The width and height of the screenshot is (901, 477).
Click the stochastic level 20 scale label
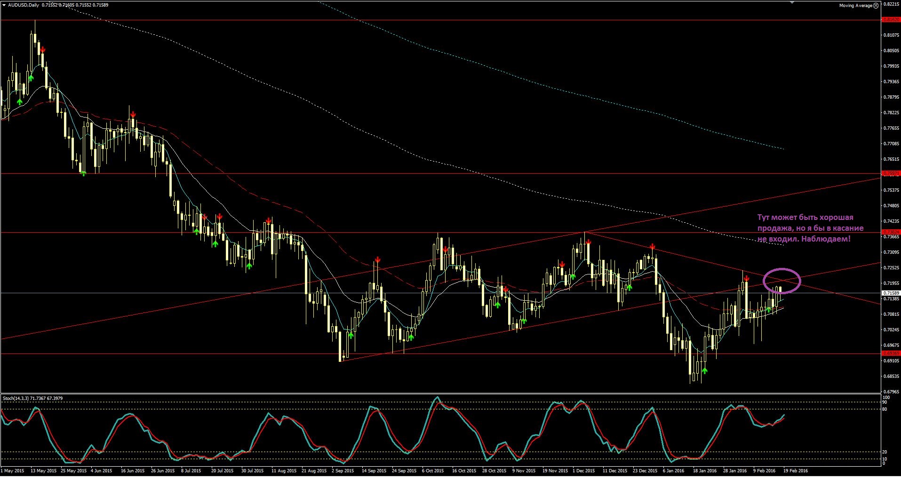[x=885, y=452]
